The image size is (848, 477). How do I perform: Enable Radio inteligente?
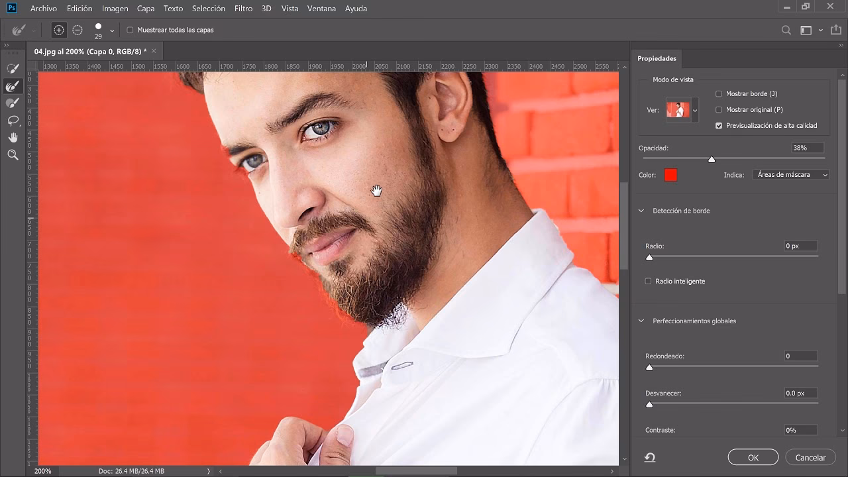pos(648,281)
